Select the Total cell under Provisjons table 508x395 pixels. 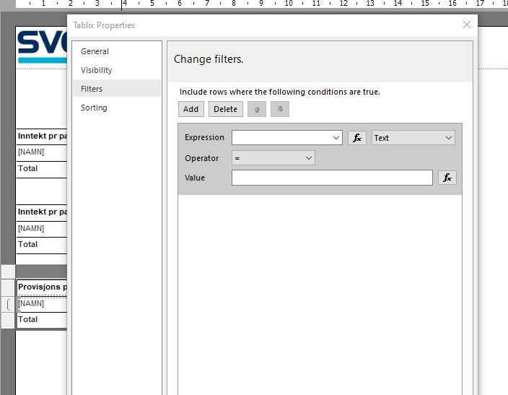tap(42, 319)
